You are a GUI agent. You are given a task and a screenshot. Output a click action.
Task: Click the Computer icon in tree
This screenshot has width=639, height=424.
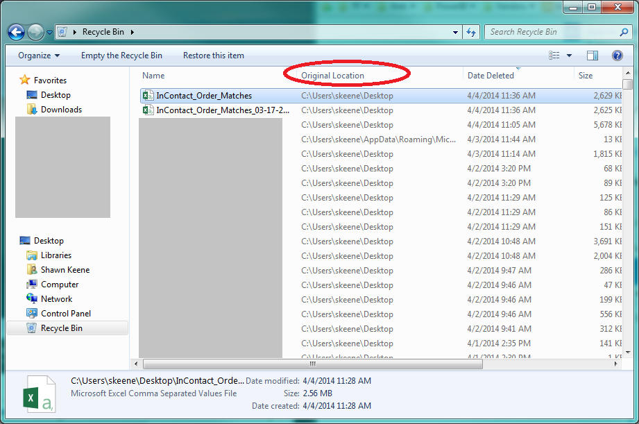click(32, 285)
